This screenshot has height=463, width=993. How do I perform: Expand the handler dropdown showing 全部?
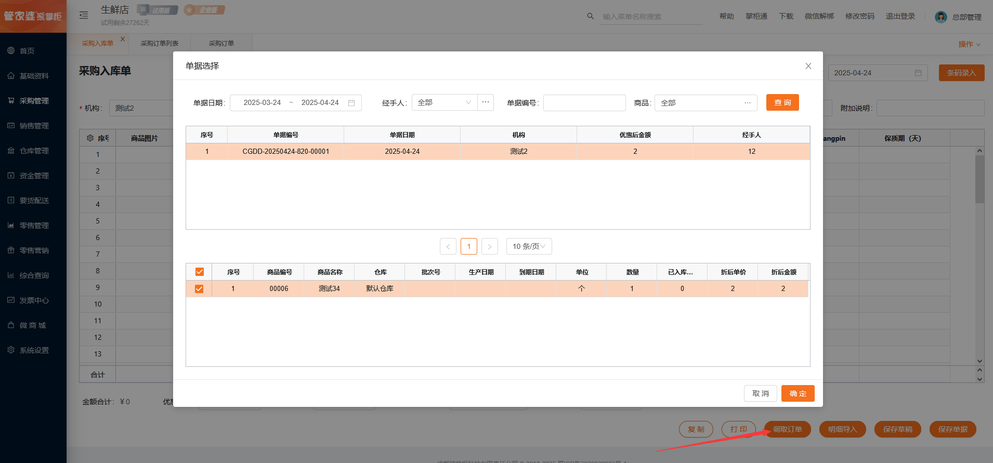(445, 102)
